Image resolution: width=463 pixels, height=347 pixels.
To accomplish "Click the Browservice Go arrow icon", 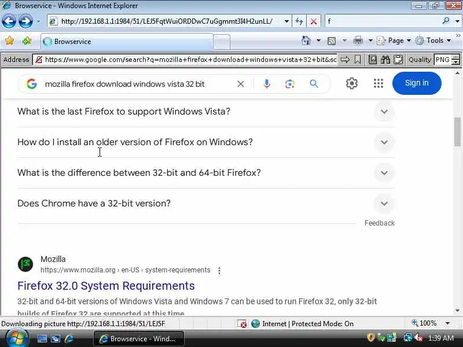I will (345, 60).
